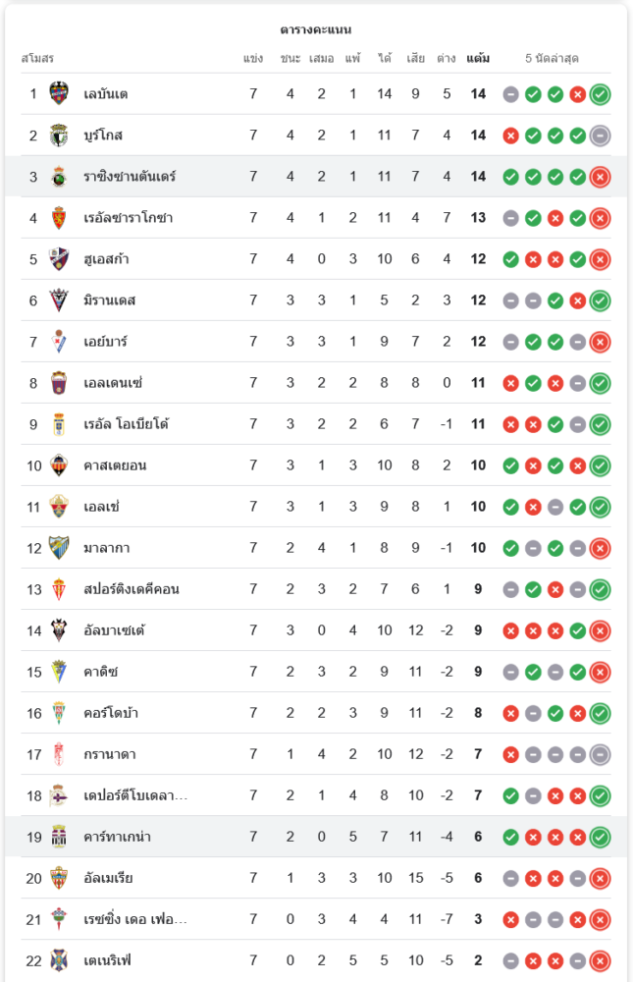
Task: Select the ชนะ wins column header
Action: click(290, 58)
